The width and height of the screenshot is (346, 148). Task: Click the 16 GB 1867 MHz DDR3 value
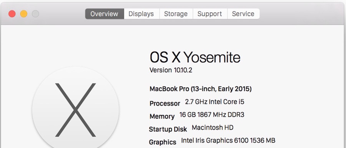point(212,115)
